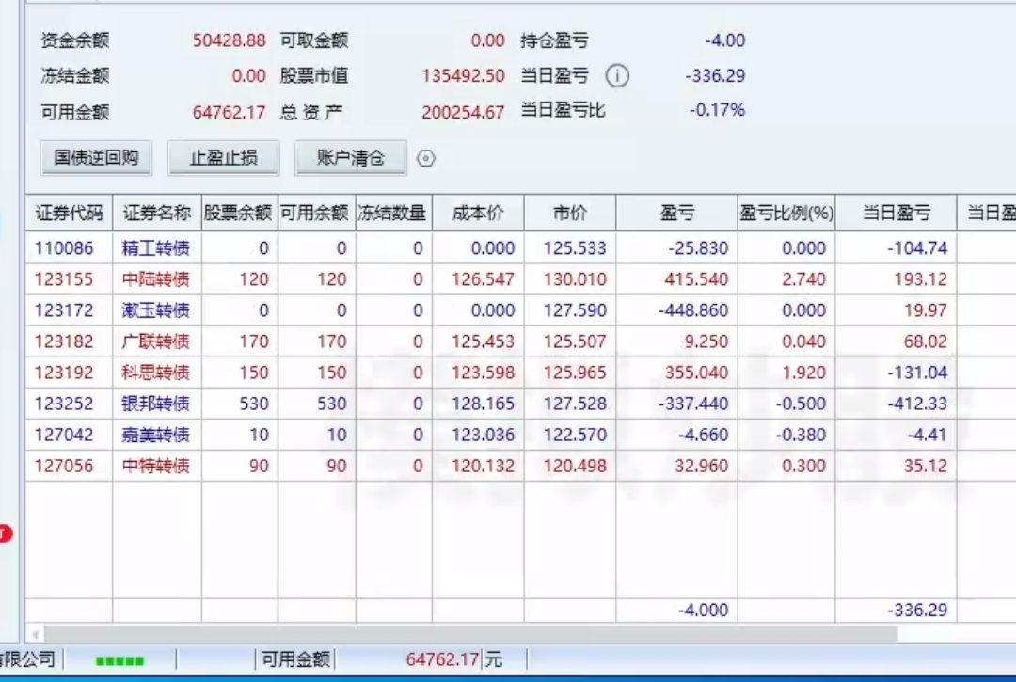Sort by 当日盈亏 column header

[x=897, y=213]
